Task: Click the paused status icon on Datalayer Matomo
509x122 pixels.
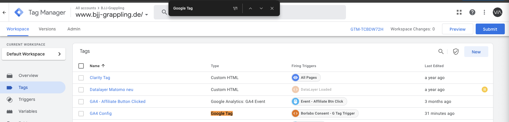Action: coord(485,89)
